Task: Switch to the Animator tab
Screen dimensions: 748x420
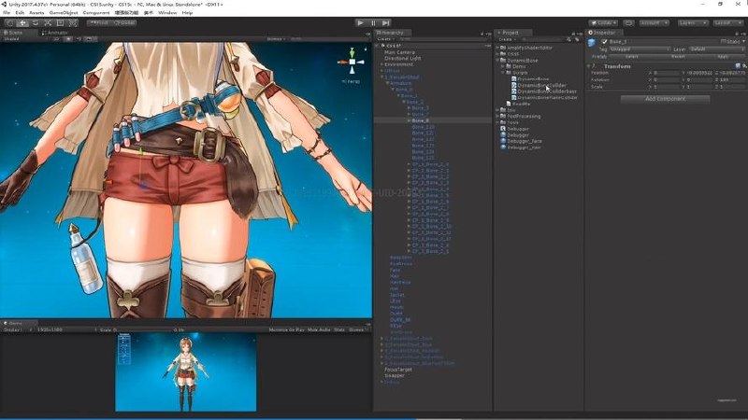Action: (x=55, y=33)
